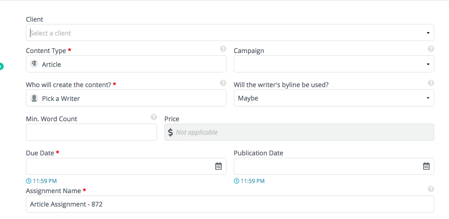Click the Min. Word Count input field
The height and width of the screenshot is (219, 449).
click(91, 132)
